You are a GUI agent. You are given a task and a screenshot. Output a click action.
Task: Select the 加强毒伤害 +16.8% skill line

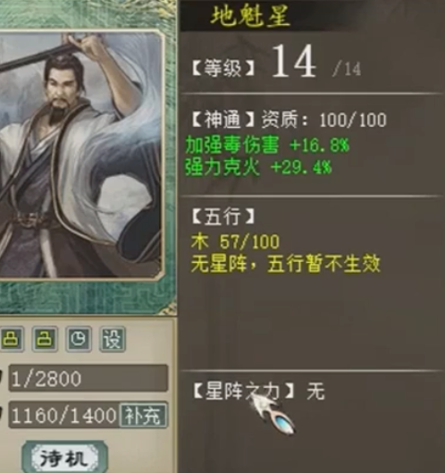(267, 145)
